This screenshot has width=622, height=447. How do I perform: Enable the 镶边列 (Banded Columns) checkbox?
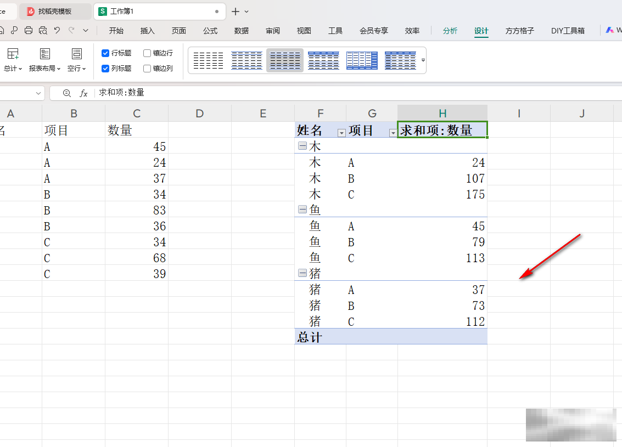(x=147, y=68)
